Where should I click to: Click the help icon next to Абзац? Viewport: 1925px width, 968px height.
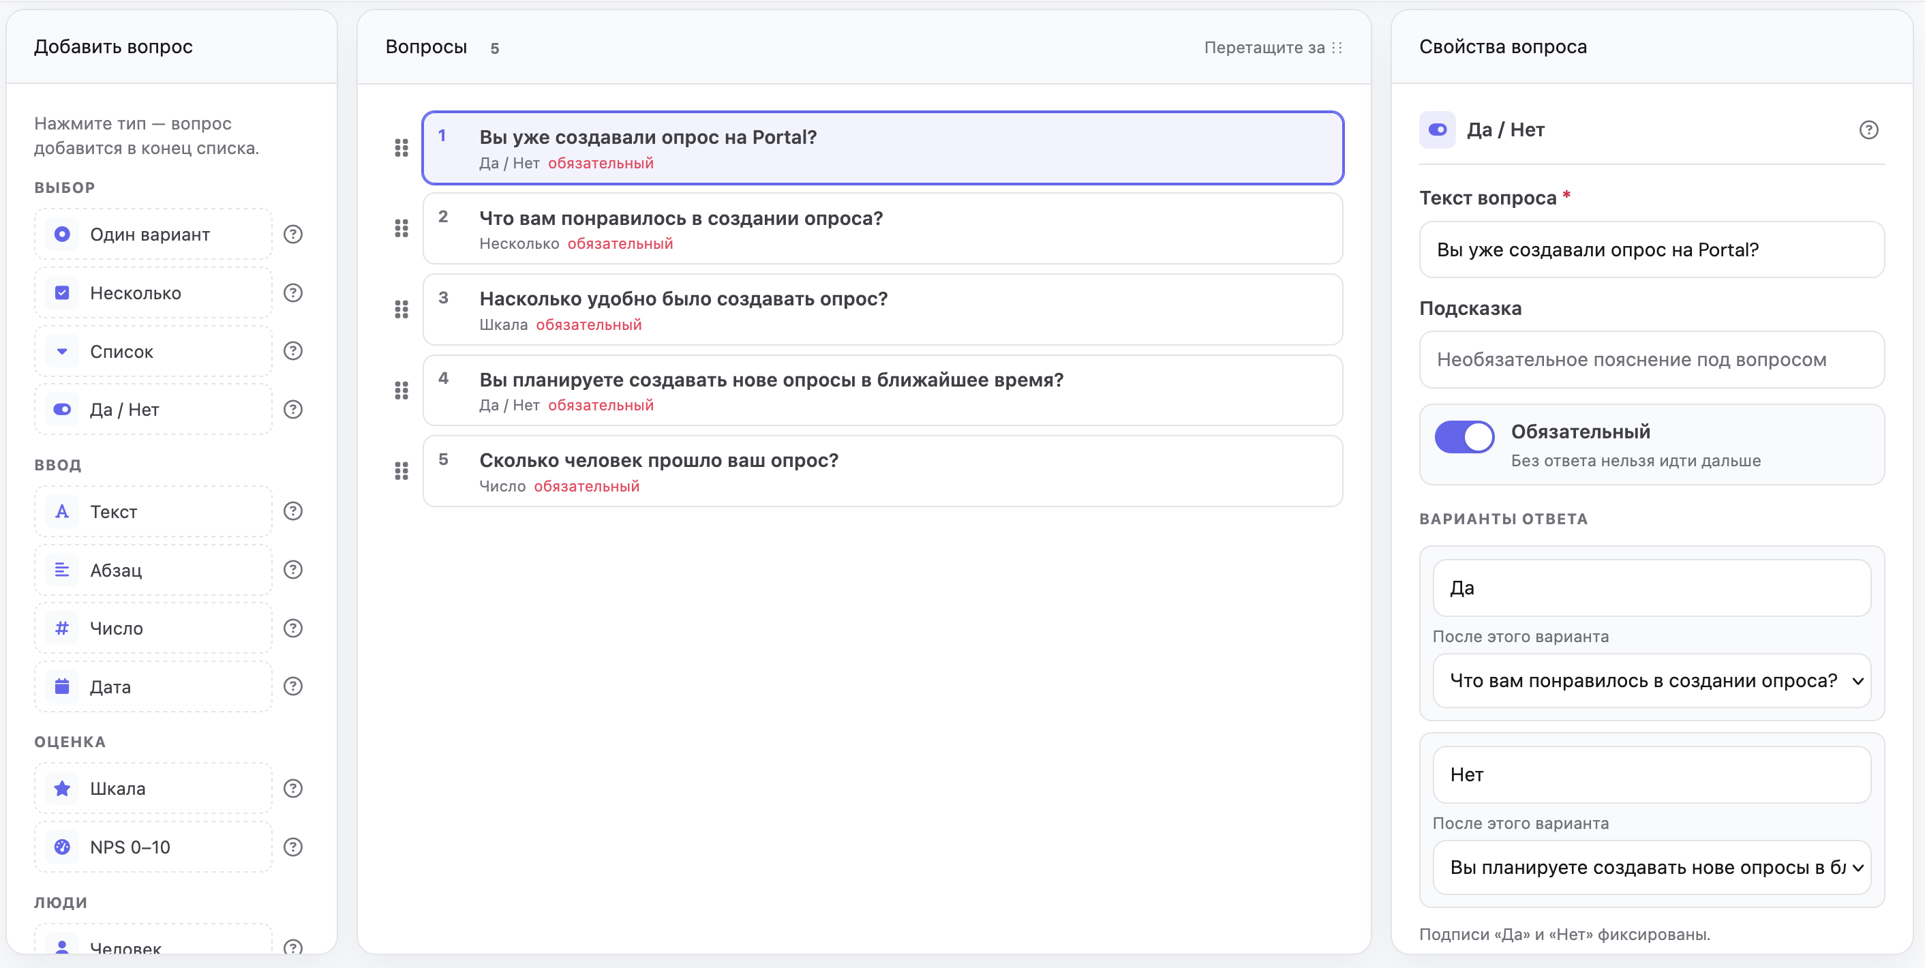(x=293, y=570)
